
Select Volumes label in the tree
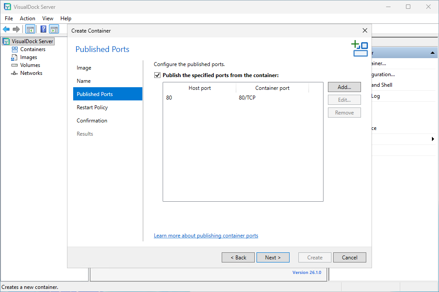coord(30,65)
